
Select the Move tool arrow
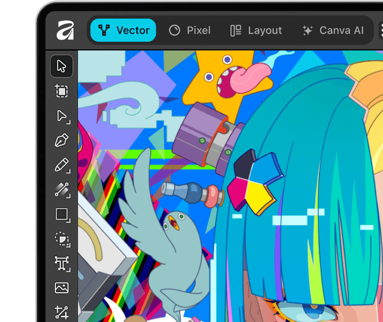click(61, 66)
